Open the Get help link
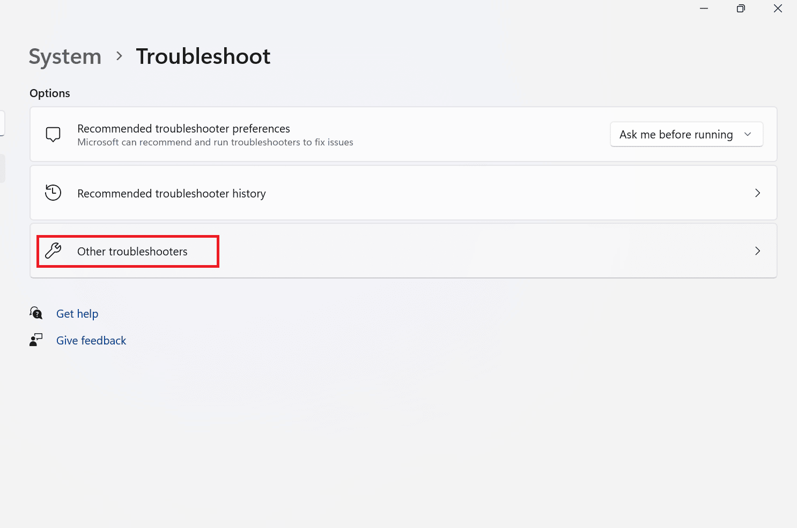Image resolution: width=797 pixels, height=528 pixels. [77, 314]
